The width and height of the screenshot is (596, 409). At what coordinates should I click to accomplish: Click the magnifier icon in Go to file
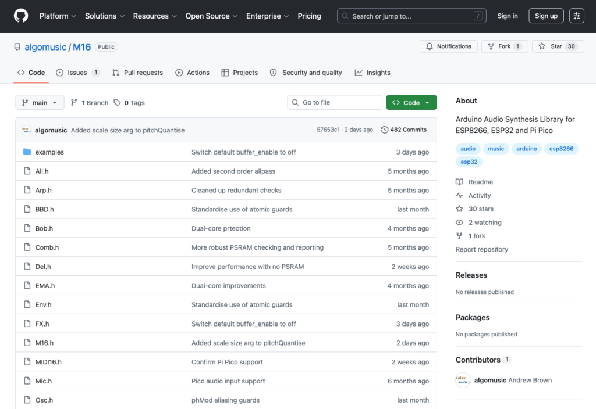tap(295, 102)
